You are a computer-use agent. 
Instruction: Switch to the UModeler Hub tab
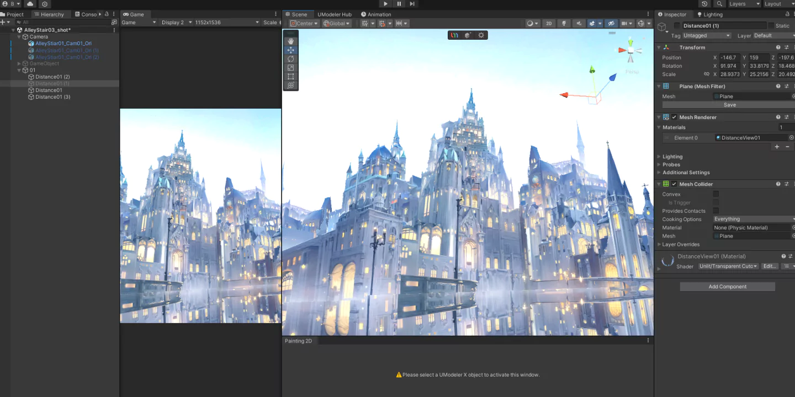(x=335, y=14)
